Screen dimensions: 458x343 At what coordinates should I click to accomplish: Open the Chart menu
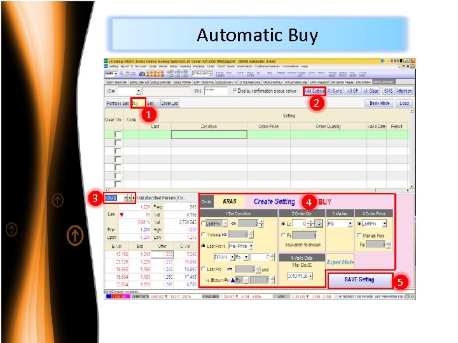pos(221,67)
